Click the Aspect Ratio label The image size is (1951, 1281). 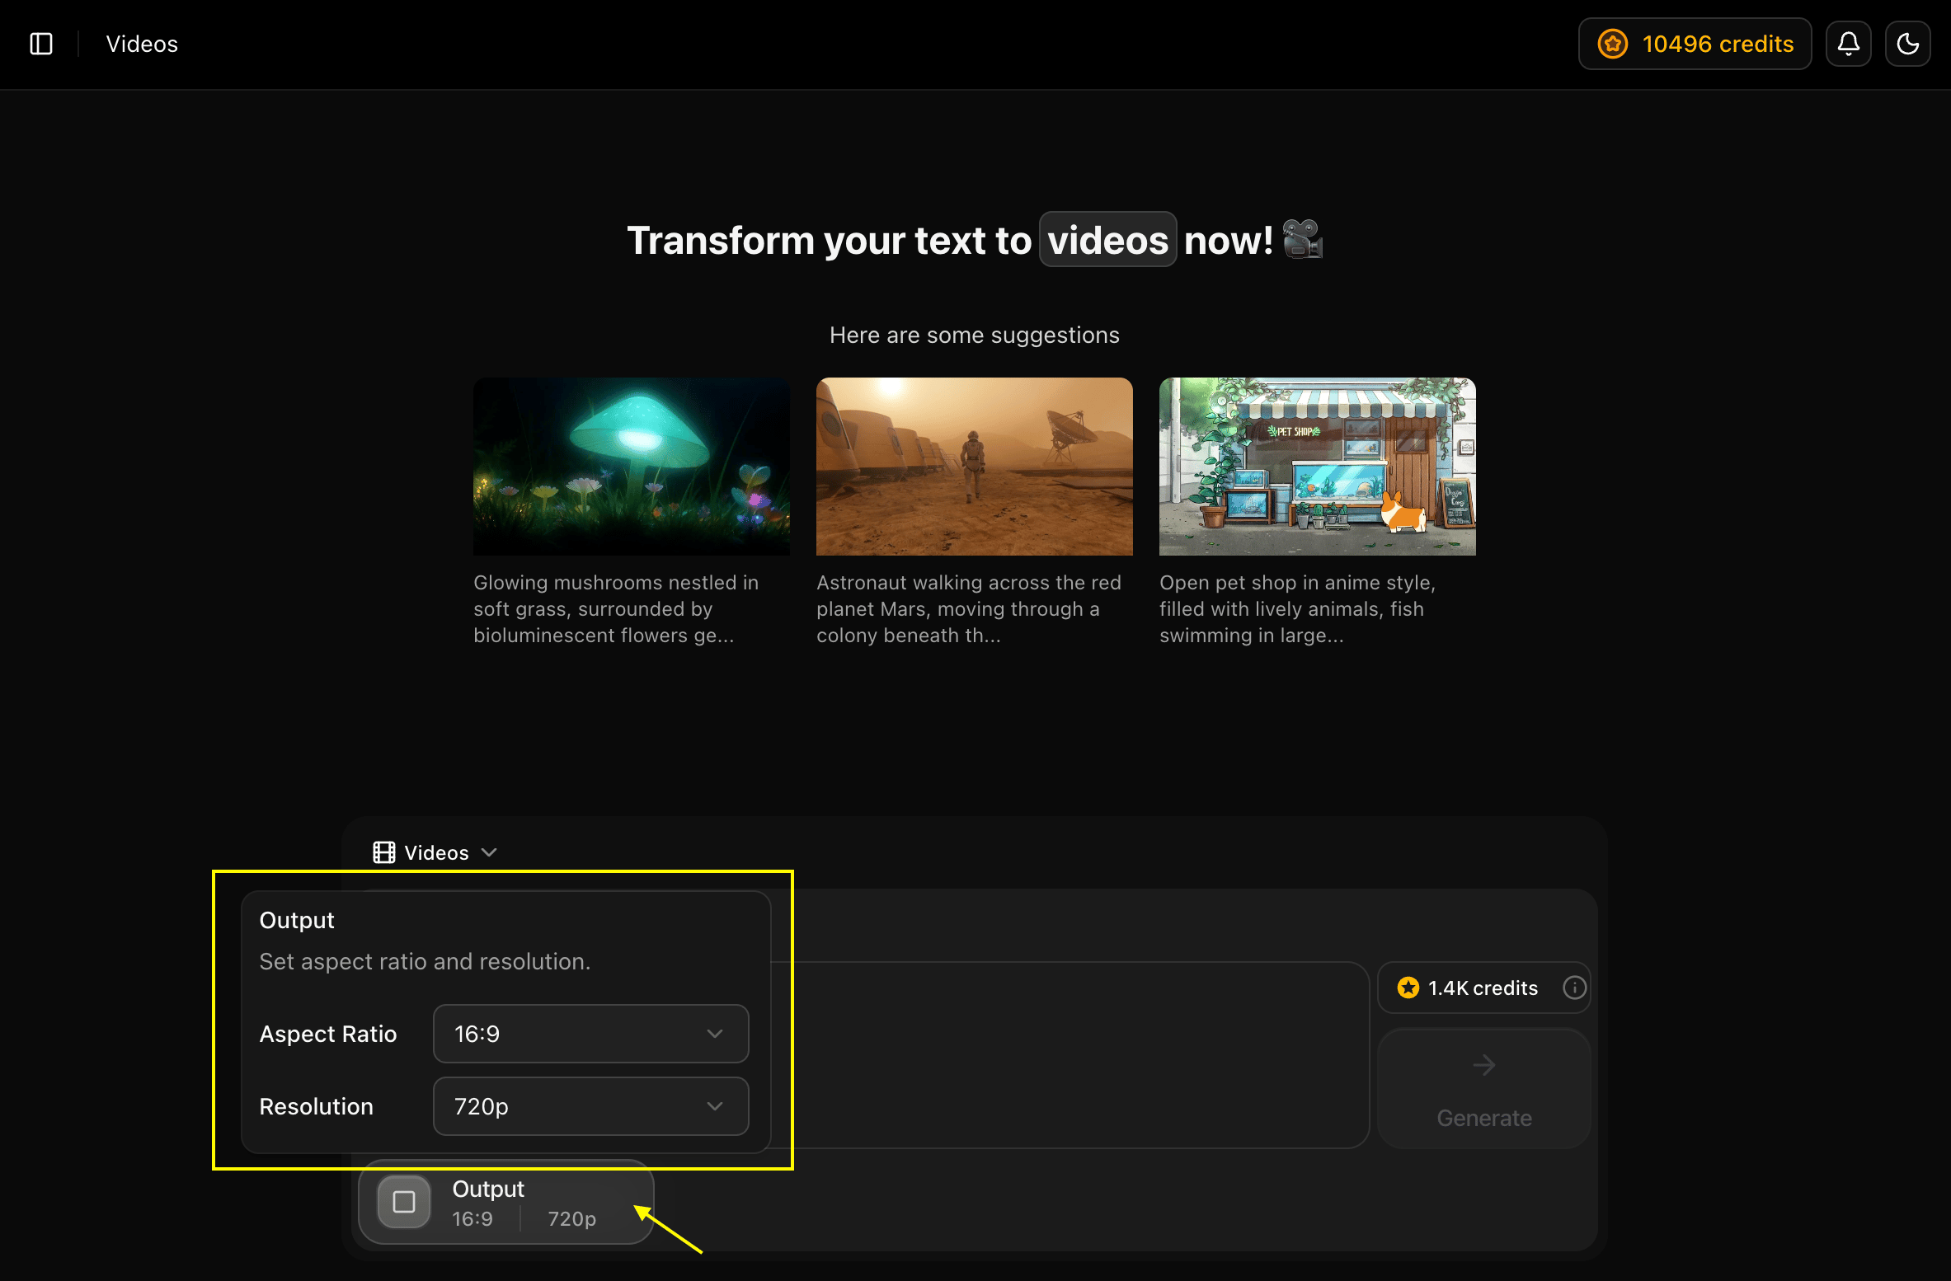tap(328, 1034)
